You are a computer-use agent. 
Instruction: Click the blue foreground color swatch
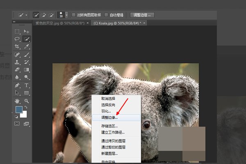18,109
